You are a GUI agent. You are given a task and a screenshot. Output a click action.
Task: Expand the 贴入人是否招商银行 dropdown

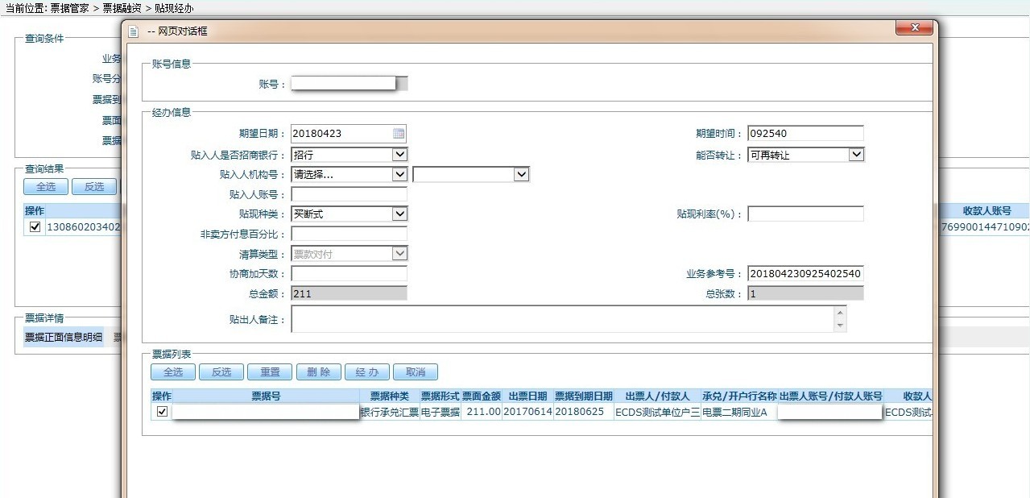click(x=399, y=154)
